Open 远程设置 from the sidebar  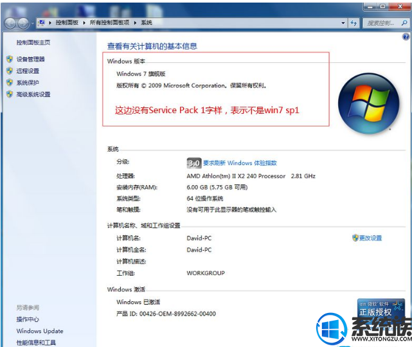(28, 71)
